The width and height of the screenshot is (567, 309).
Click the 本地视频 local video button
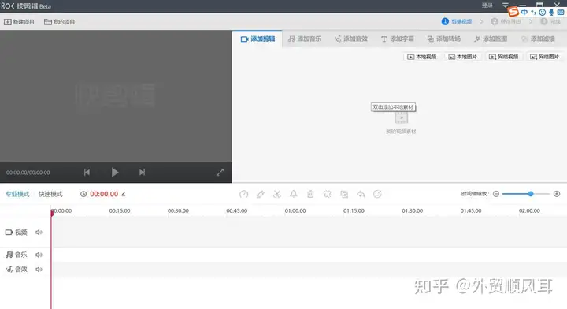point(421,57)
